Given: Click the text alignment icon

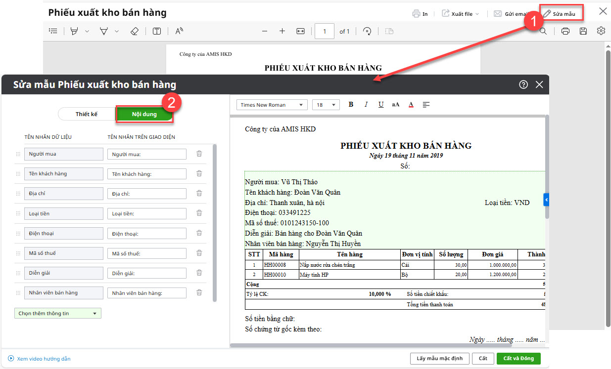Looking at the screenshot, I should (x=426, y=105).
